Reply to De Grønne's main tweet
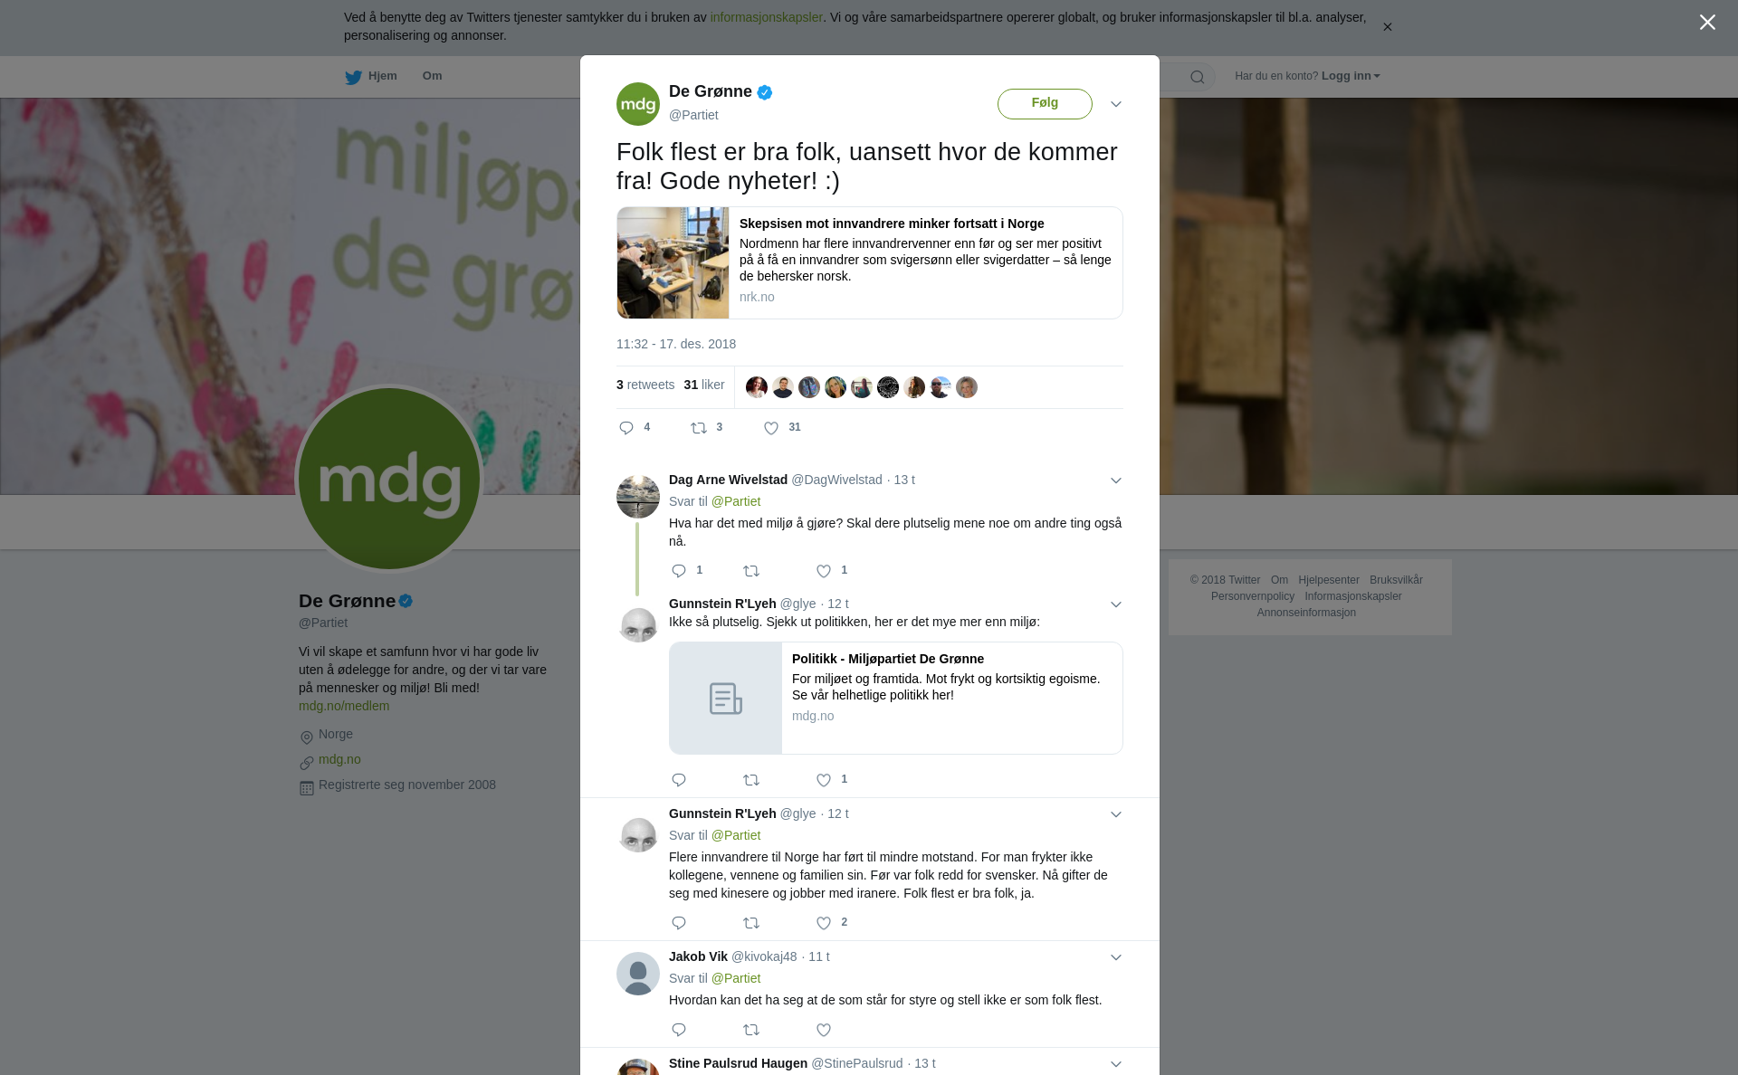This screenshot has height=1075, width=1738. point(626,428)
